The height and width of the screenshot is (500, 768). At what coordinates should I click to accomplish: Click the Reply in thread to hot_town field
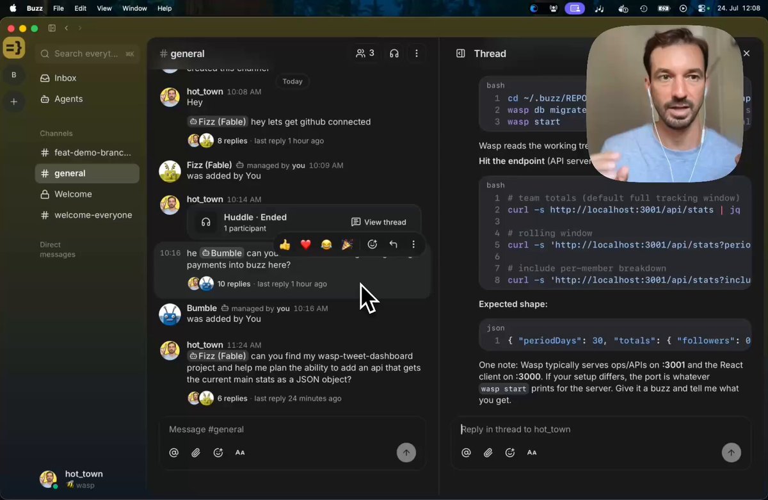(x=602, y=430)
